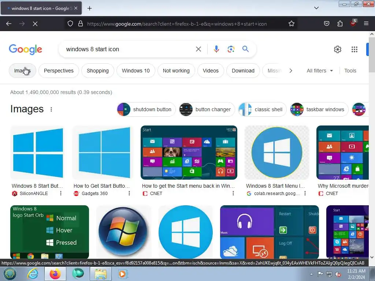
Task: Open the tracking protection shield icon
Action: 70,24
